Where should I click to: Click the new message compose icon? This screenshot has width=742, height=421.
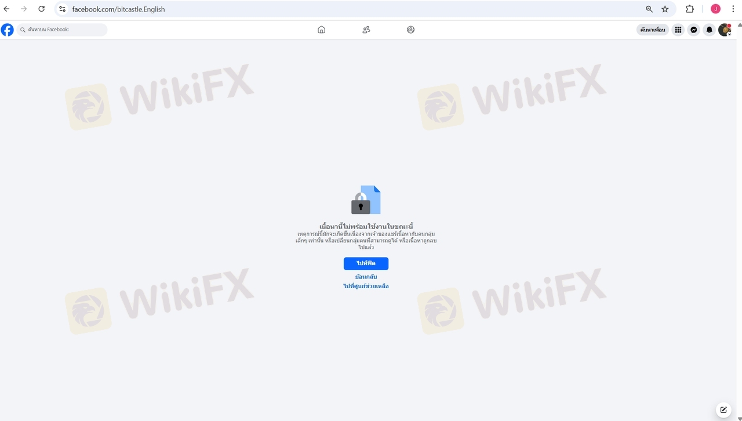point(723,409)
